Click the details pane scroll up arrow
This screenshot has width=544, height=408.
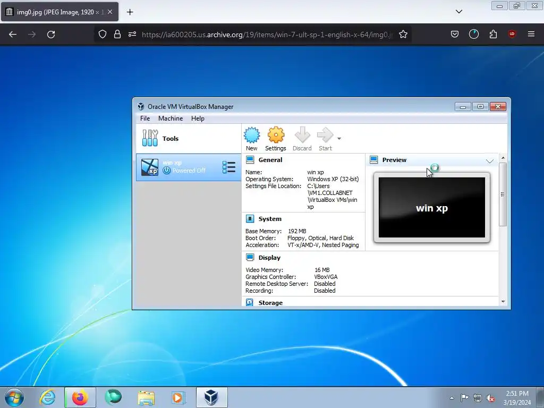(503, 158)
